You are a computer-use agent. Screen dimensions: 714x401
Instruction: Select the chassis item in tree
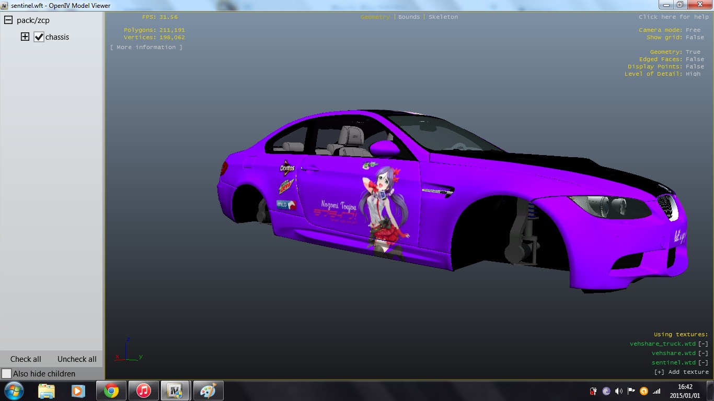(57, 37)
